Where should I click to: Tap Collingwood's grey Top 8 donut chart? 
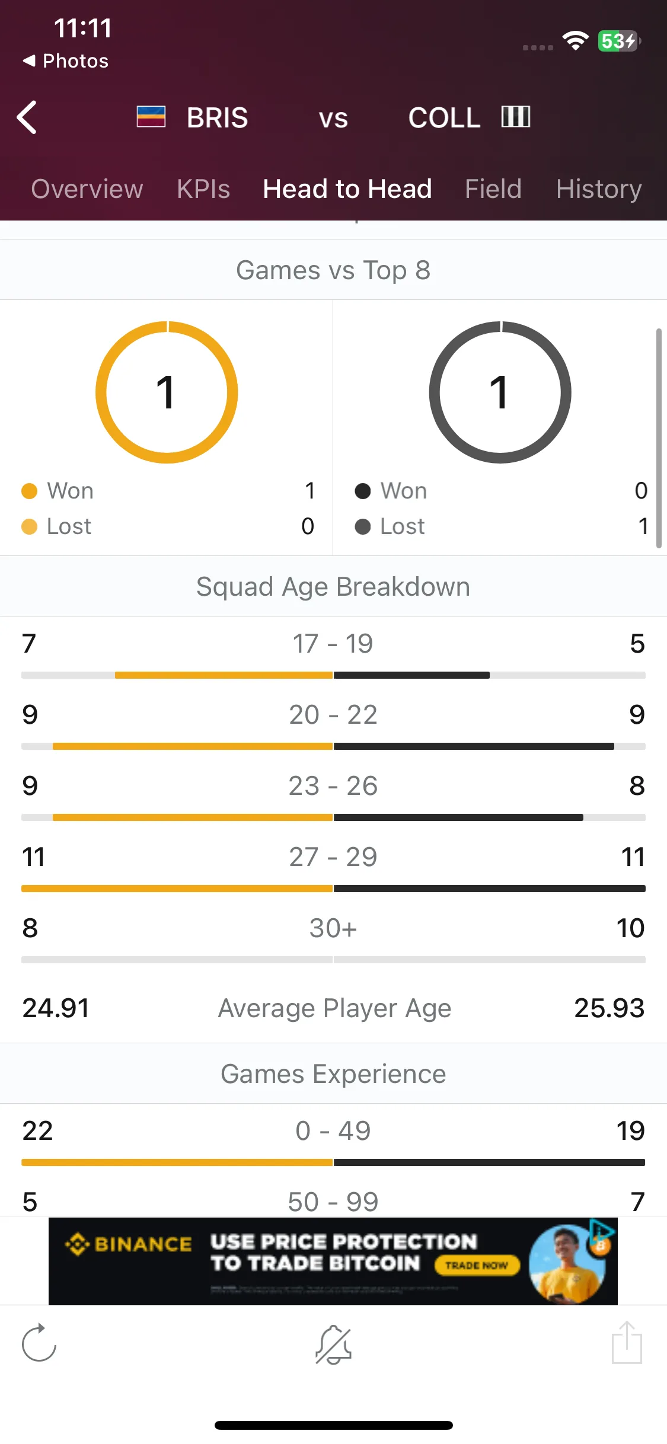[500, 392]
